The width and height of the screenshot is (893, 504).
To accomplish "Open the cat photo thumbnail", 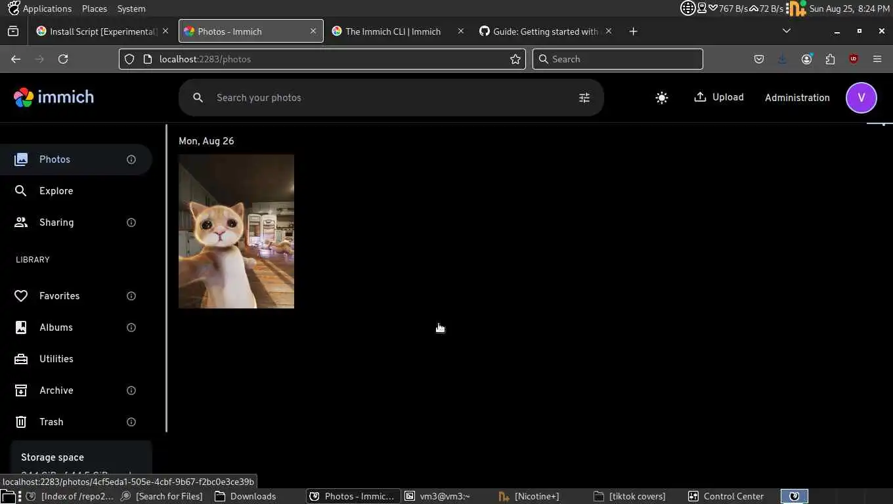I will [x=236, y=231].
